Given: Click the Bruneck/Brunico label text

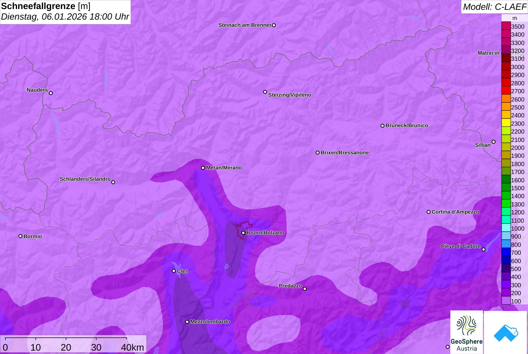Looking at the screenshot, I should (x=407, y=125).
